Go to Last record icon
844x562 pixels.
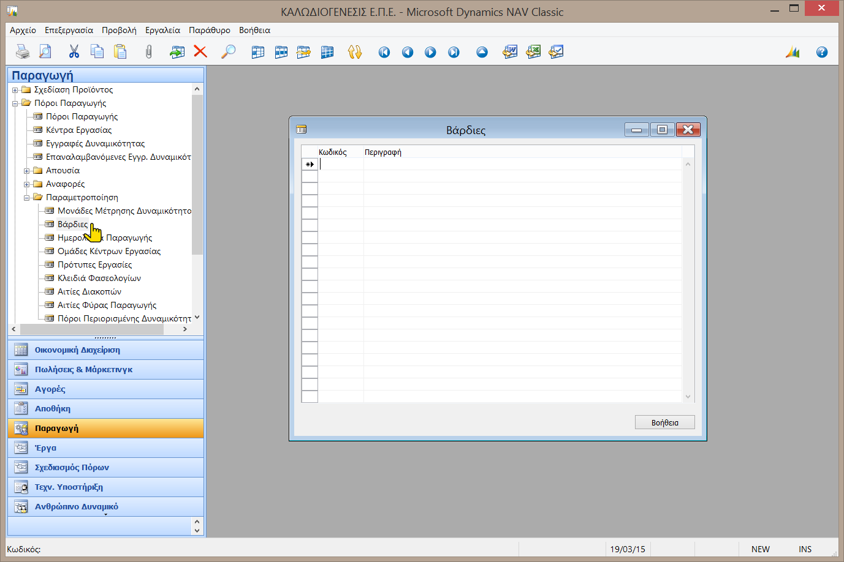click(454, 52)
